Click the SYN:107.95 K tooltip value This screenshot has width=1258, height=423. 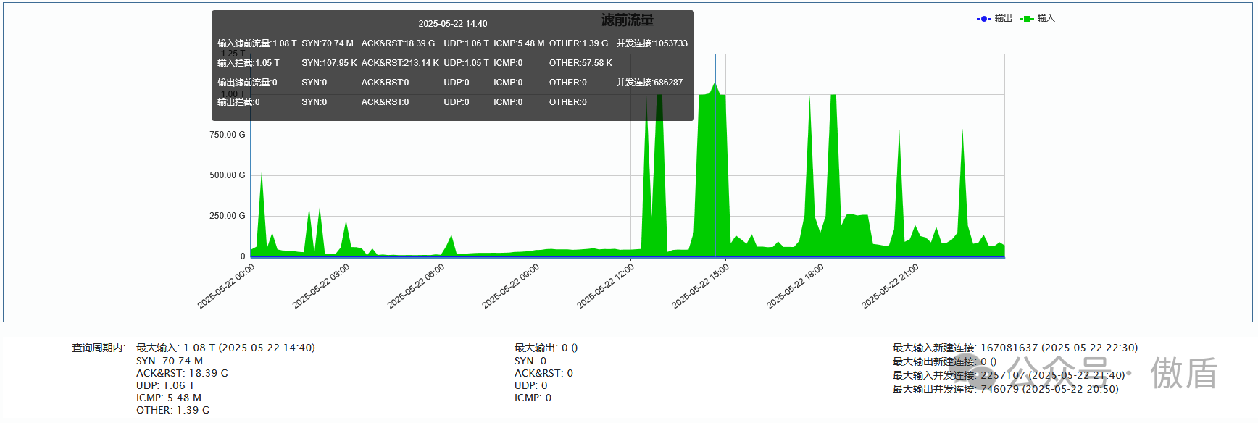(x=330, y=63)
